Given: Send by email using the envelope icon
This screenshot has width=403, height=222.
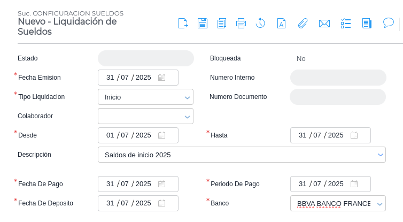Looking at the screenshot, I should click(x=324, y=23).
